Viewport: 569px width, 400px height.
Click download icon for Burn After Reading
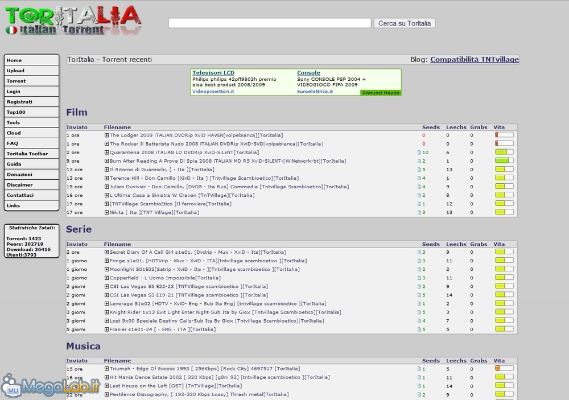tap(419, 161)
